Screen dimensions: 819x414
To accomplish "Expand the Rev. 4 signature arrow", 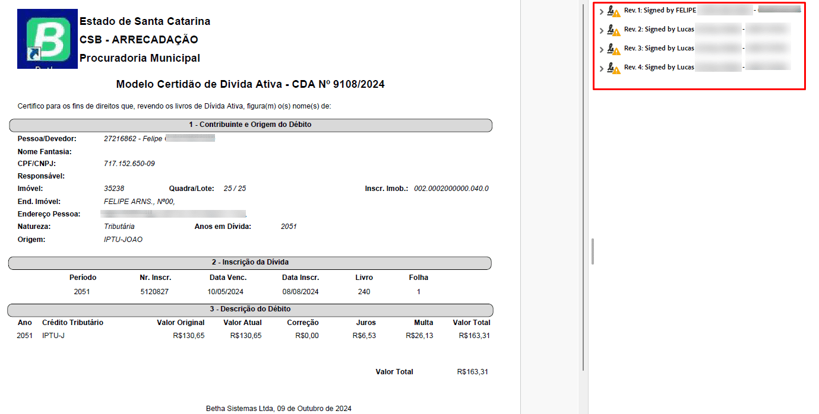I will [x=601, y=68].
